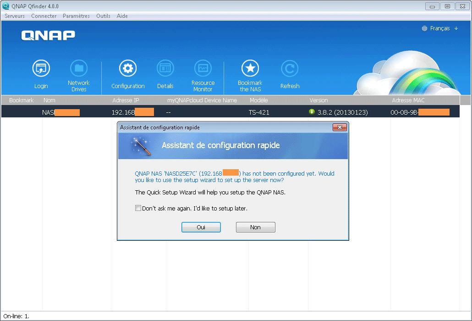Open the Serveurs menu
This screenshot has width=472, height=321.
(15, 16)
